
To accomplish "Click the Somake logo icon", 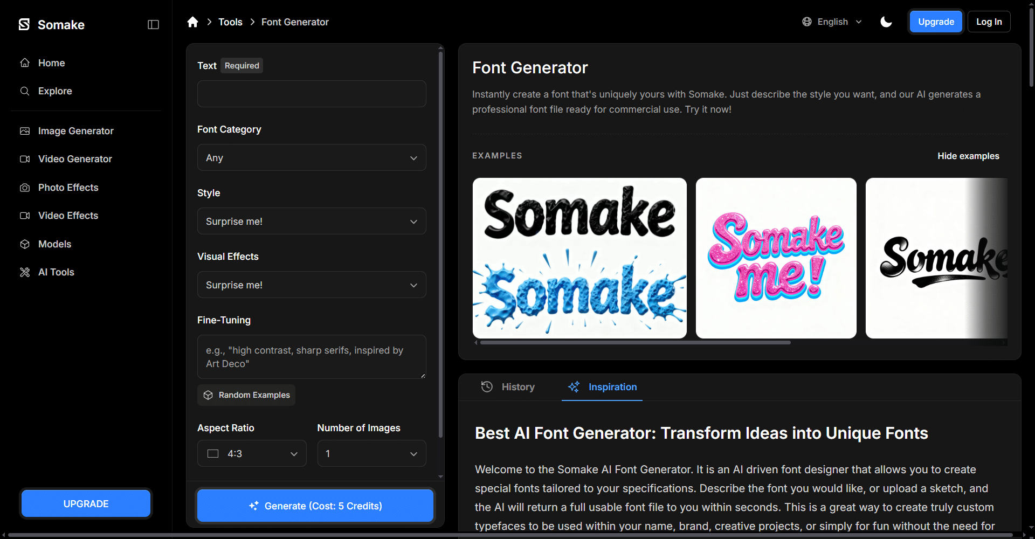I will pos(24,25).
